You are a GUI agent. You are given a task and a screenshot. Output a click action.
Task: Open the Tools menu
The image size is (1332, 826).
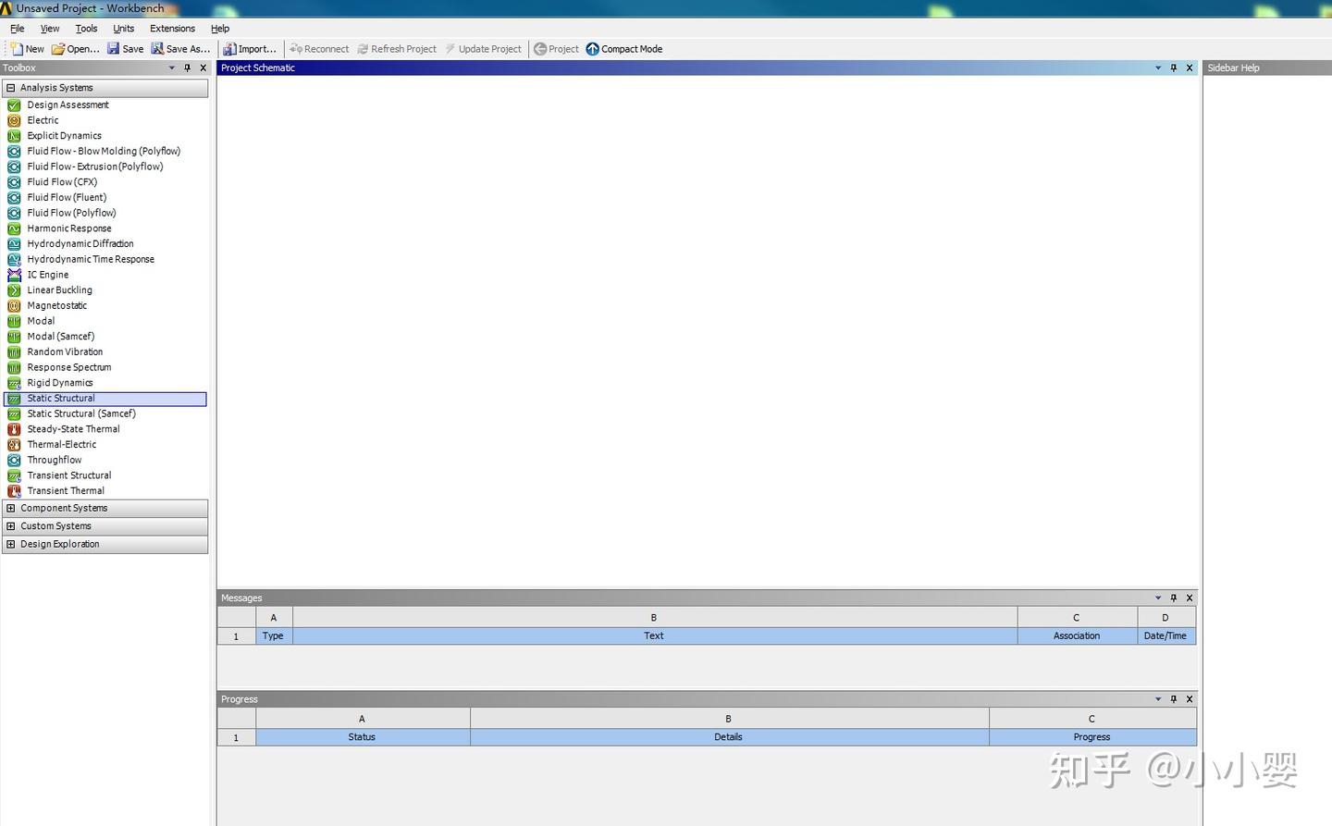86,29
